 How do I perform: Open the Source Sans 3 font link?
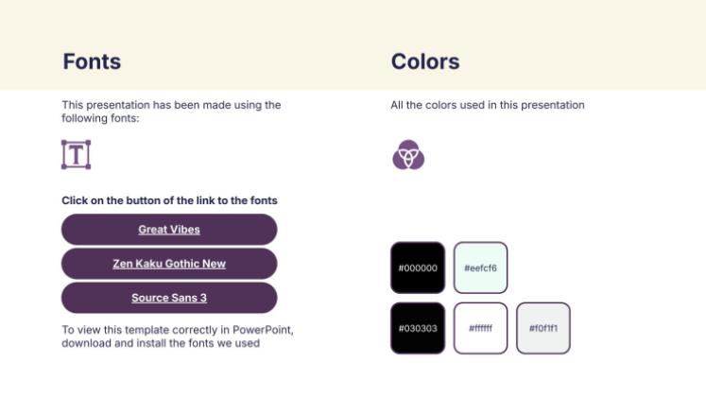(169, 298)
